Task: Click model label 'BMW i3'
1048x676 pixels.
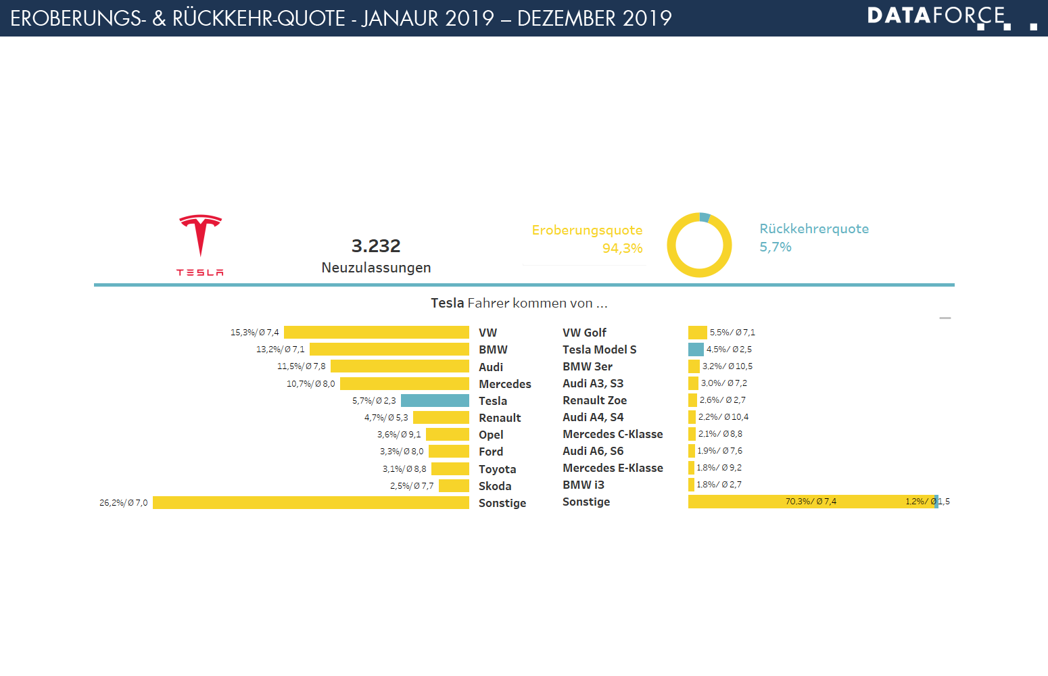Action: pyautogui.click(x=583, y=485)
